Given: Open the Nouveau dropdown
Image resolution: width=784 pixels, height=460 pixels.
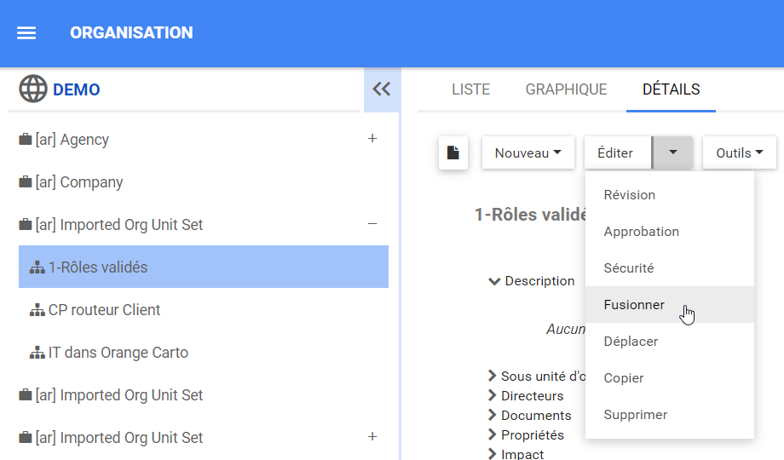Looking at the screenshot, I should point(527,153).
